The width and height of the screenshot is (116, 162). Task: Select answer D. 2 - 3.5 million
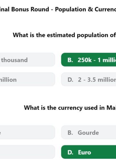[89, 79]
